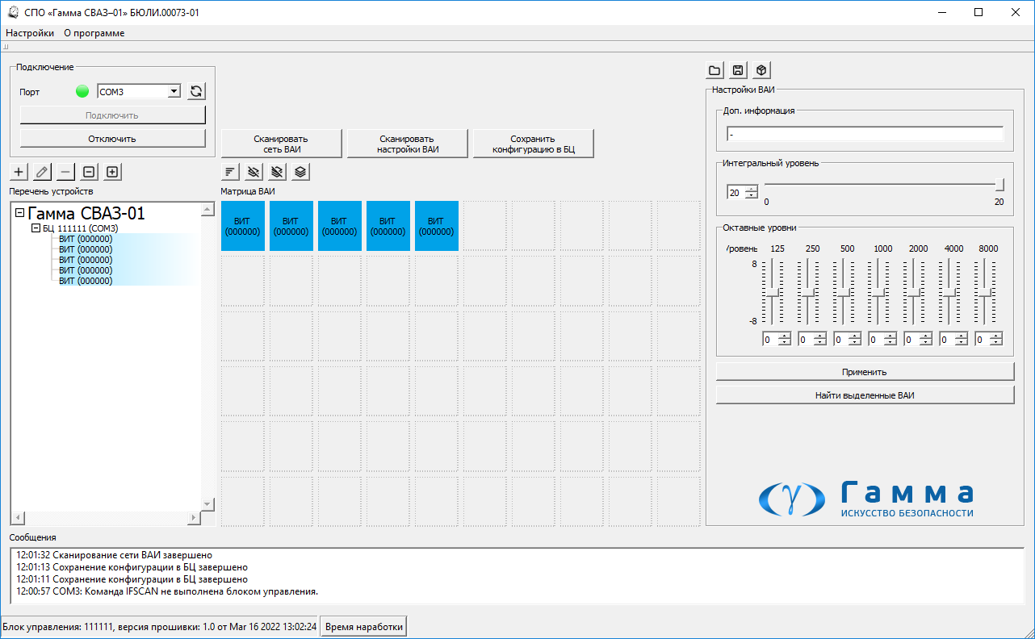Collapse all tree nodes with boxed-minus icon
This screenshot has height=639, width=1035.
(x=90, y=172)
